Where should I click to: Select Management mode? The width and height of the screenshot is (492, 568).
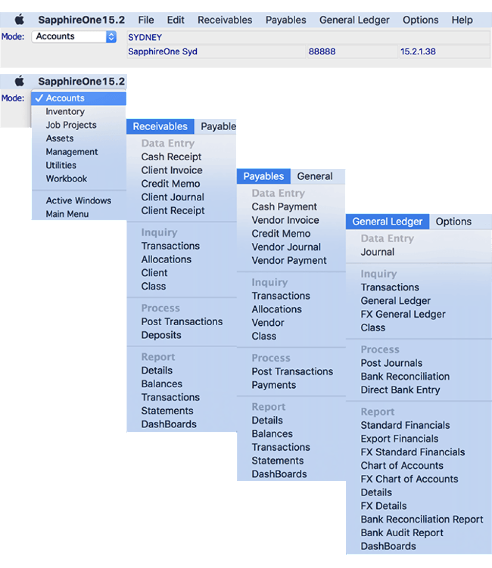click(72, 152)
